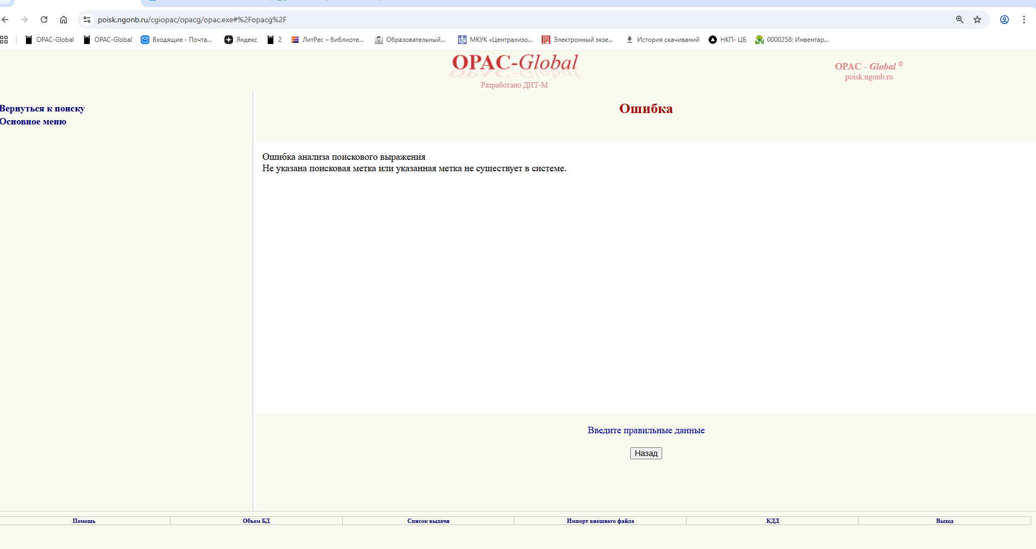Follow the Вернуться к поиску link
Viewport: 1036px width, 549px height.
[x=42, y=109]
